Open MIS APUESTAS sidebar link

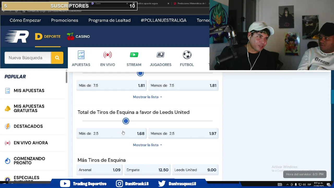point(29,91)
